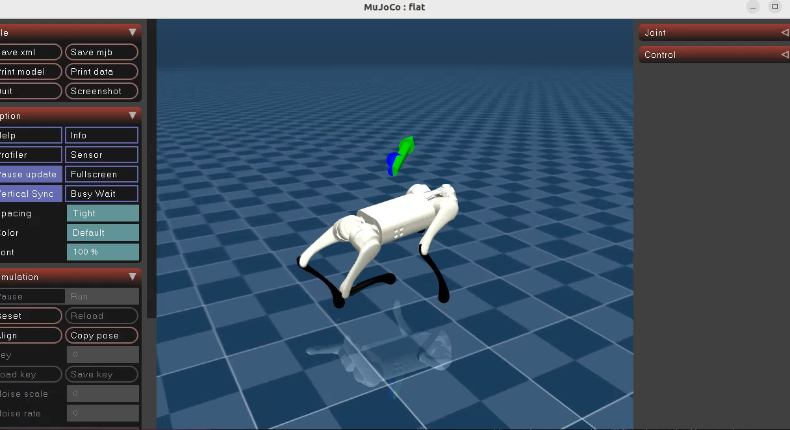Screen dimensions: 790x430
Task: Collapse the Option section arrow
Action: tap(133, 116)
